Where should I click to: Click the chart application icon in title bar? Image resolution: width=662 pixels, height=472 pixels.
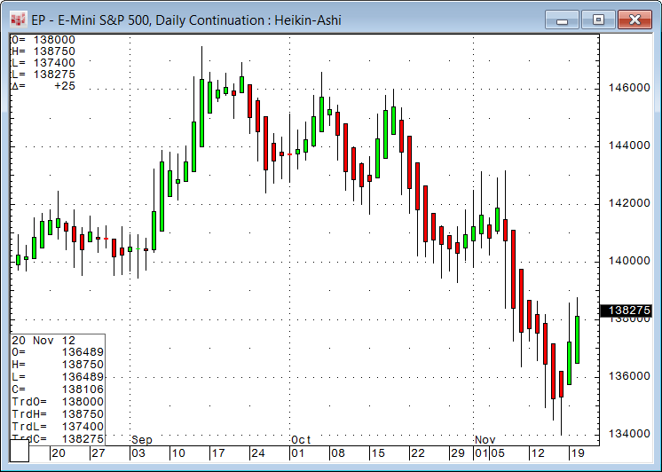pos(17,19)
